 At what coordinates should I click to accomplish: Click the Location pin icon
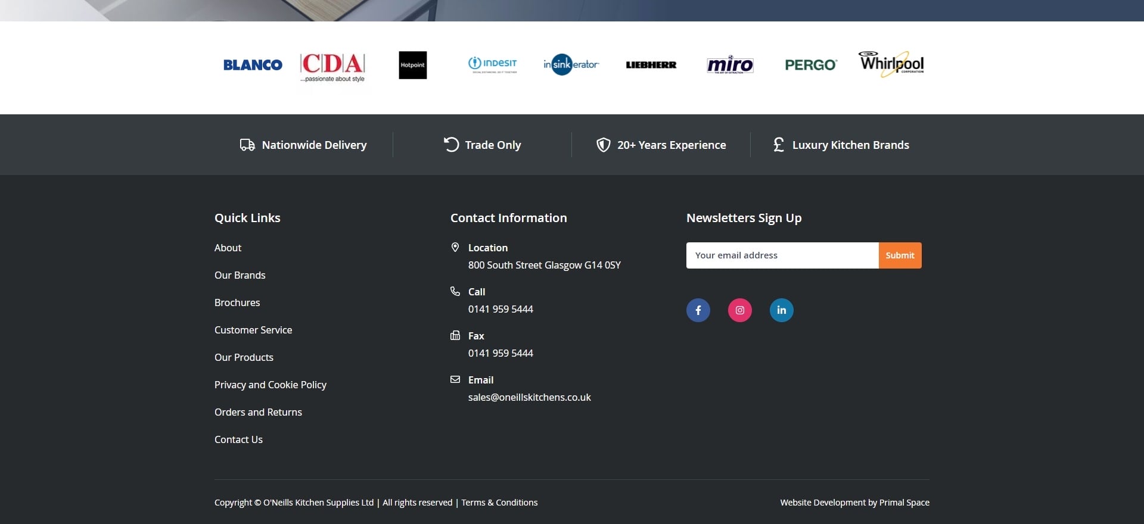tap(455, 247)
